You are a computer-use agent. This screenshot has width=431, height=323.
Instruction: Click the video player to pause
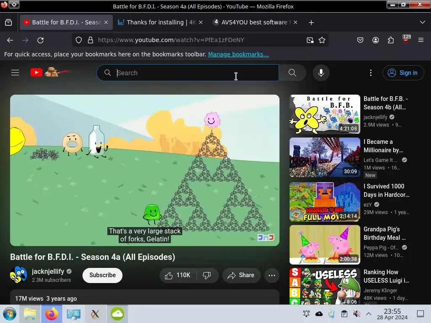point(145,170)
